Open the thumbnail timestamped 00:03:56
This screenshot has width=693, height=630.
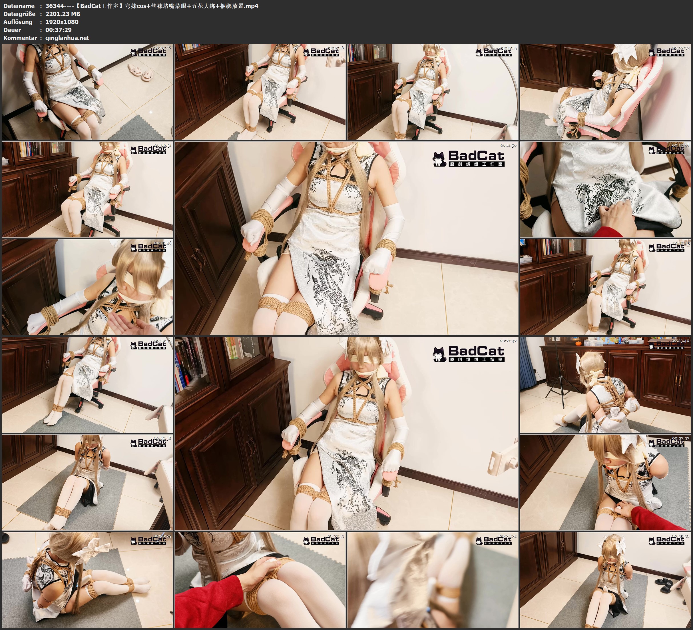coord(260,92)
